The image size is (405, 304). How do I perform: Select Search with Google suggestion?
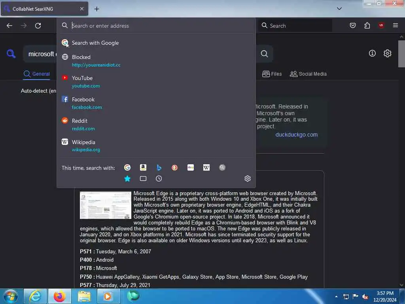(x=156, y=43)
